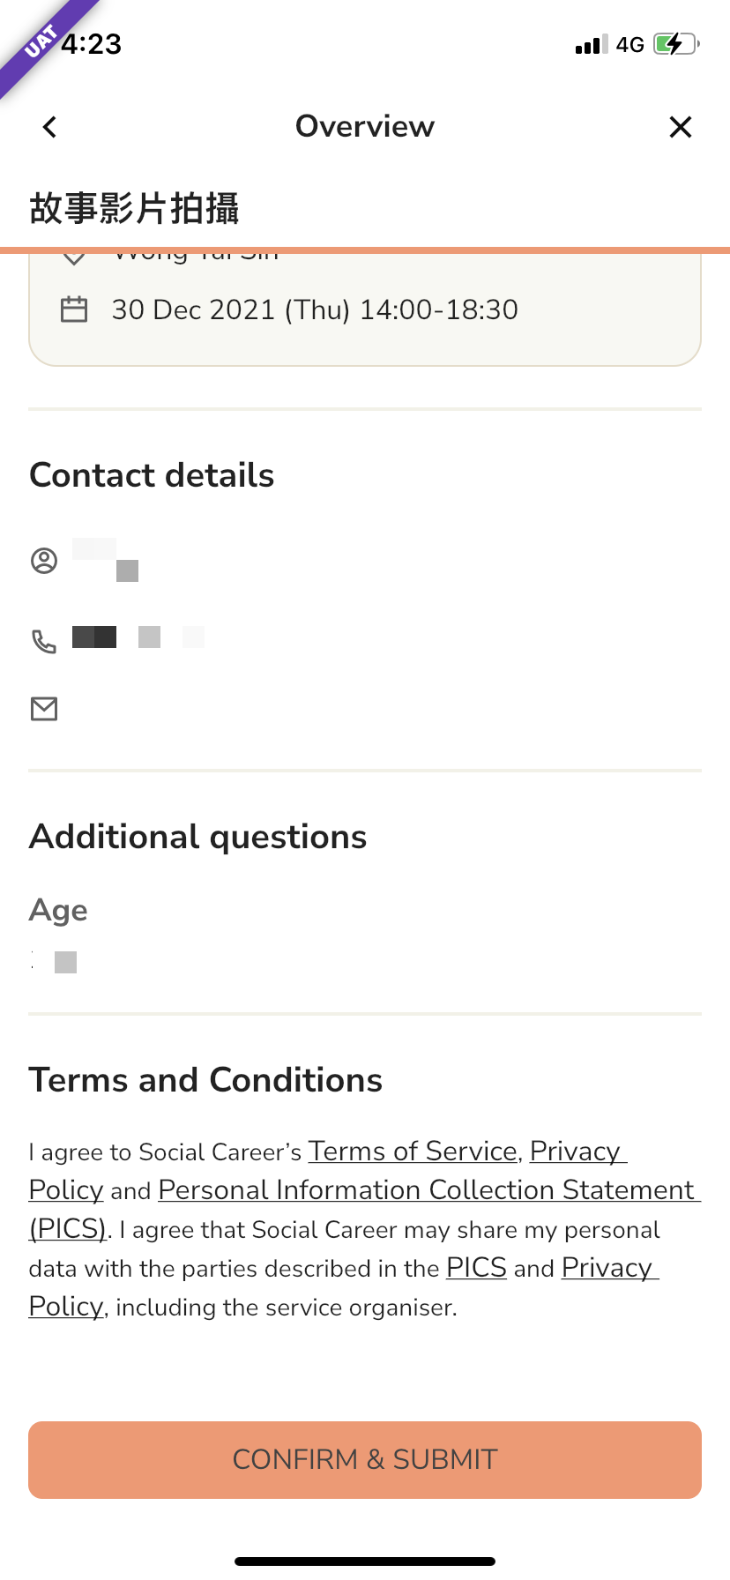This screenshot has height=1580, width=730.
Task: Tap the location pin icon
Action: tap(74, 258)
